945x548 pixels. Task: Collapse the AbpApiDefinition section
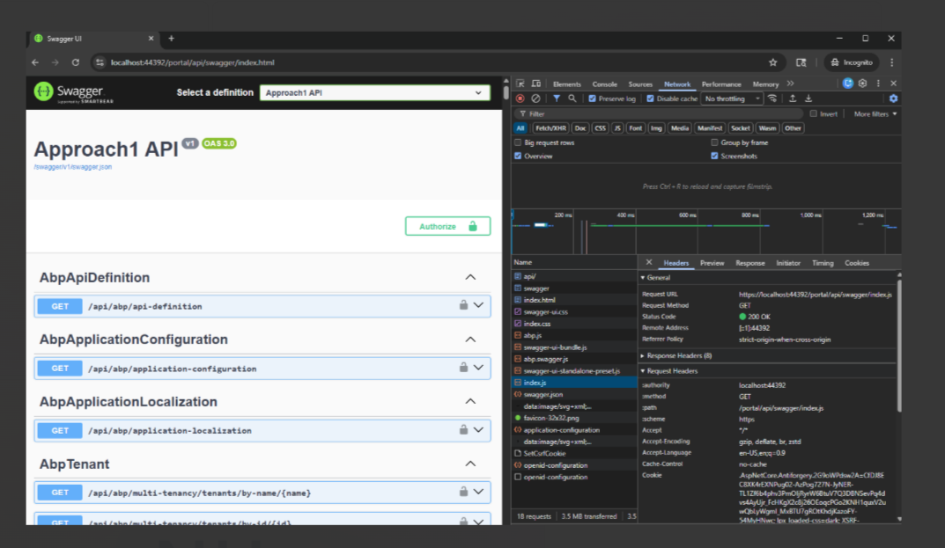470,277
